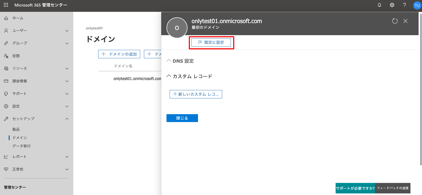Click フィードバックの送信 button
422x195 pixels.
point(393,188)
